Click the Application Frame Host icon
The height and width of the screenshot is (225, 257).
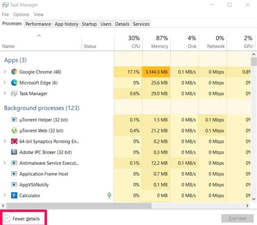(x=14, y=174)
